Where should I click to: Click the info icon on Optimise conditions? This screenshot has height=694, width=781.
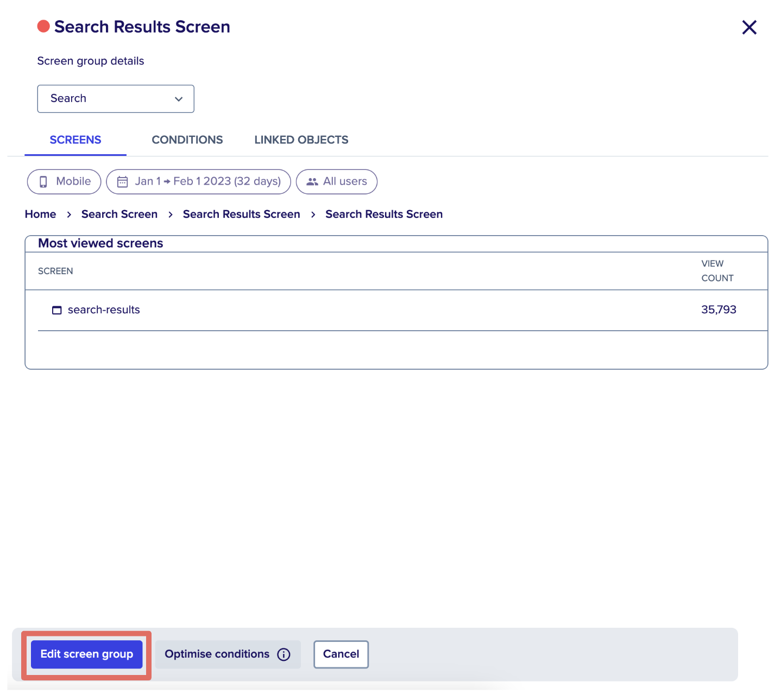pyautogui.click(x=284, y=654)
